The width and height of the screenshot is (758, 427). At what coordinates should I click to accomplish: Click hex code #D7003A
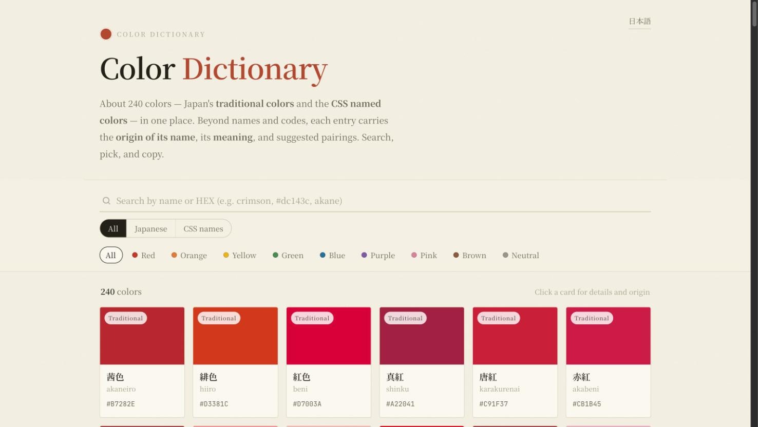pos(307,404)
